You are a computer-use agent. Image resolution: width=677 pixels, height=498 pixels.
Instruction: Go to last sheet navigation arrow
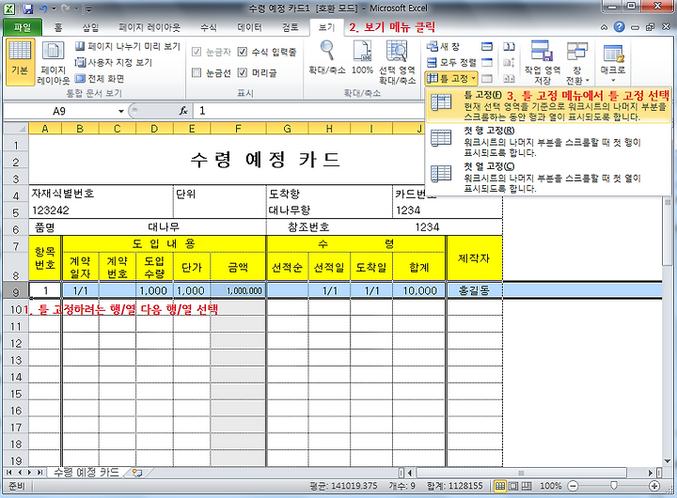[39, 473]
